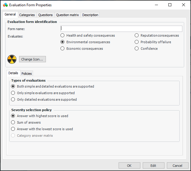Switch to the Categories tab

click(x=27, y=15)
